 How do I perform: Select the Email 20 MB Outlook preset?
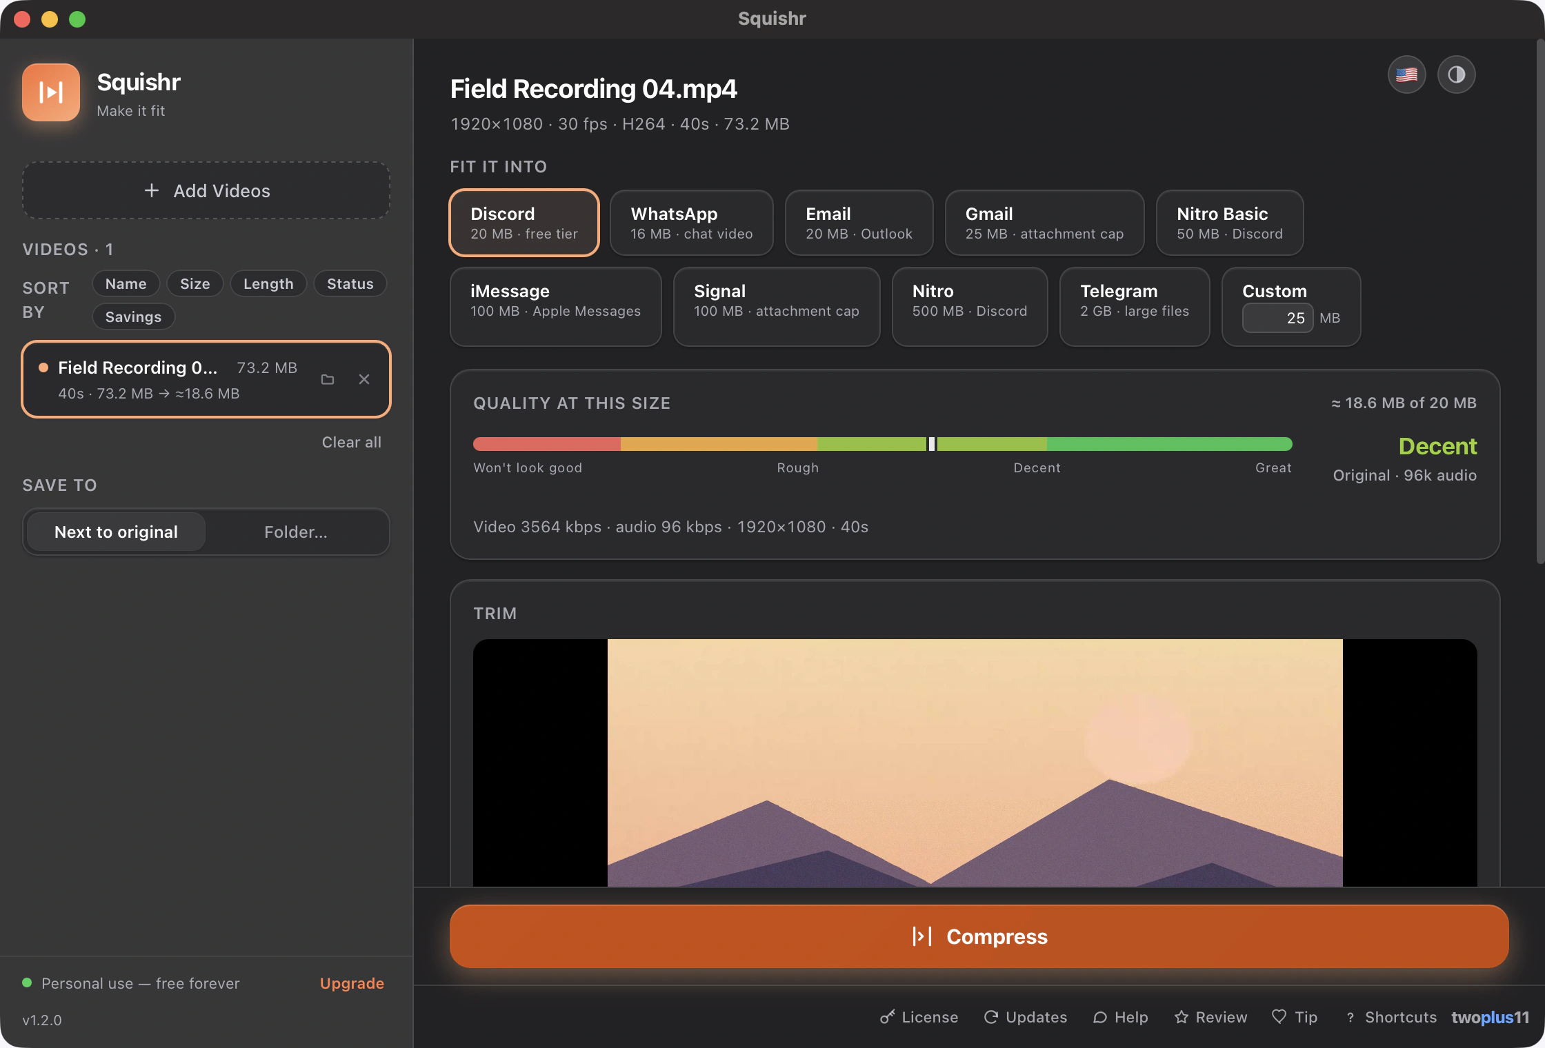(x=859, y=223)
